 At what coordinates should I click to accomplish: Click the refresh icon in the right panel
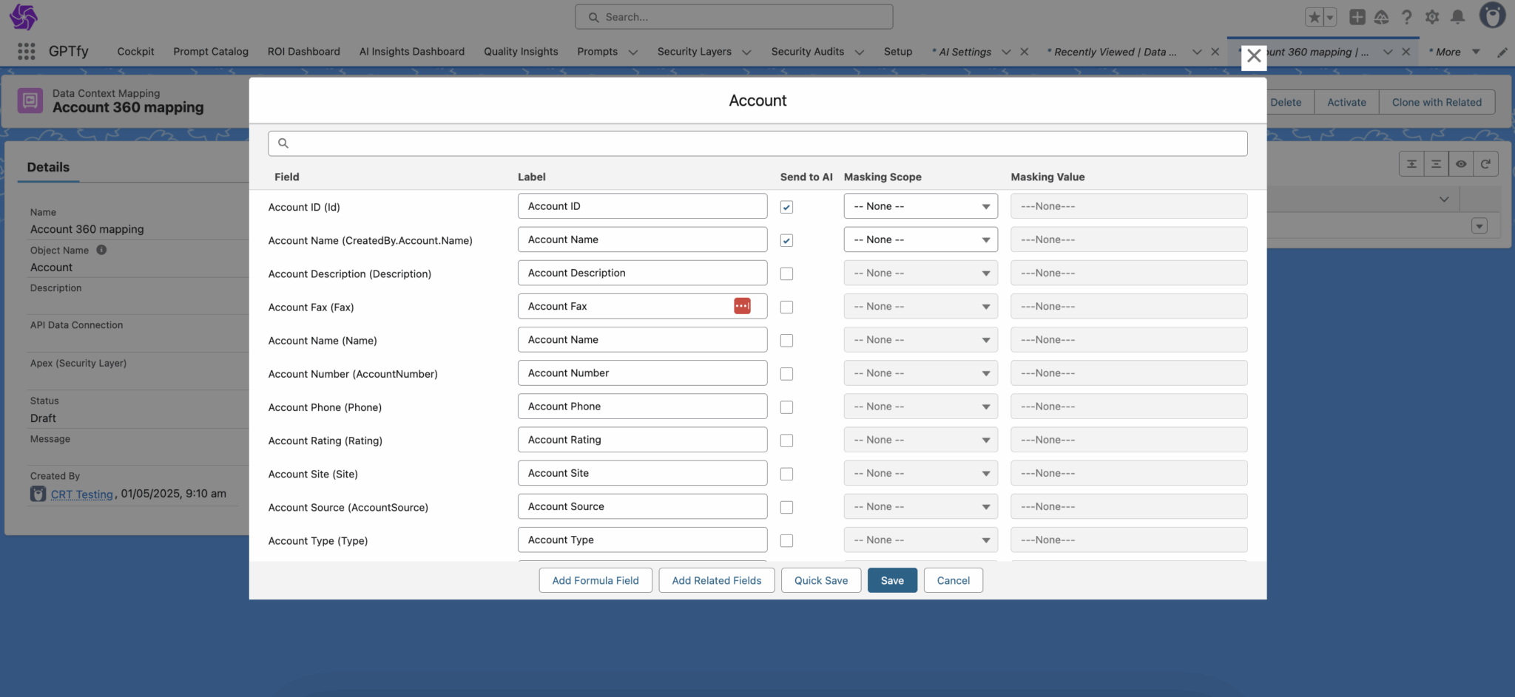pyautogui.click(x=1485, y=164)
